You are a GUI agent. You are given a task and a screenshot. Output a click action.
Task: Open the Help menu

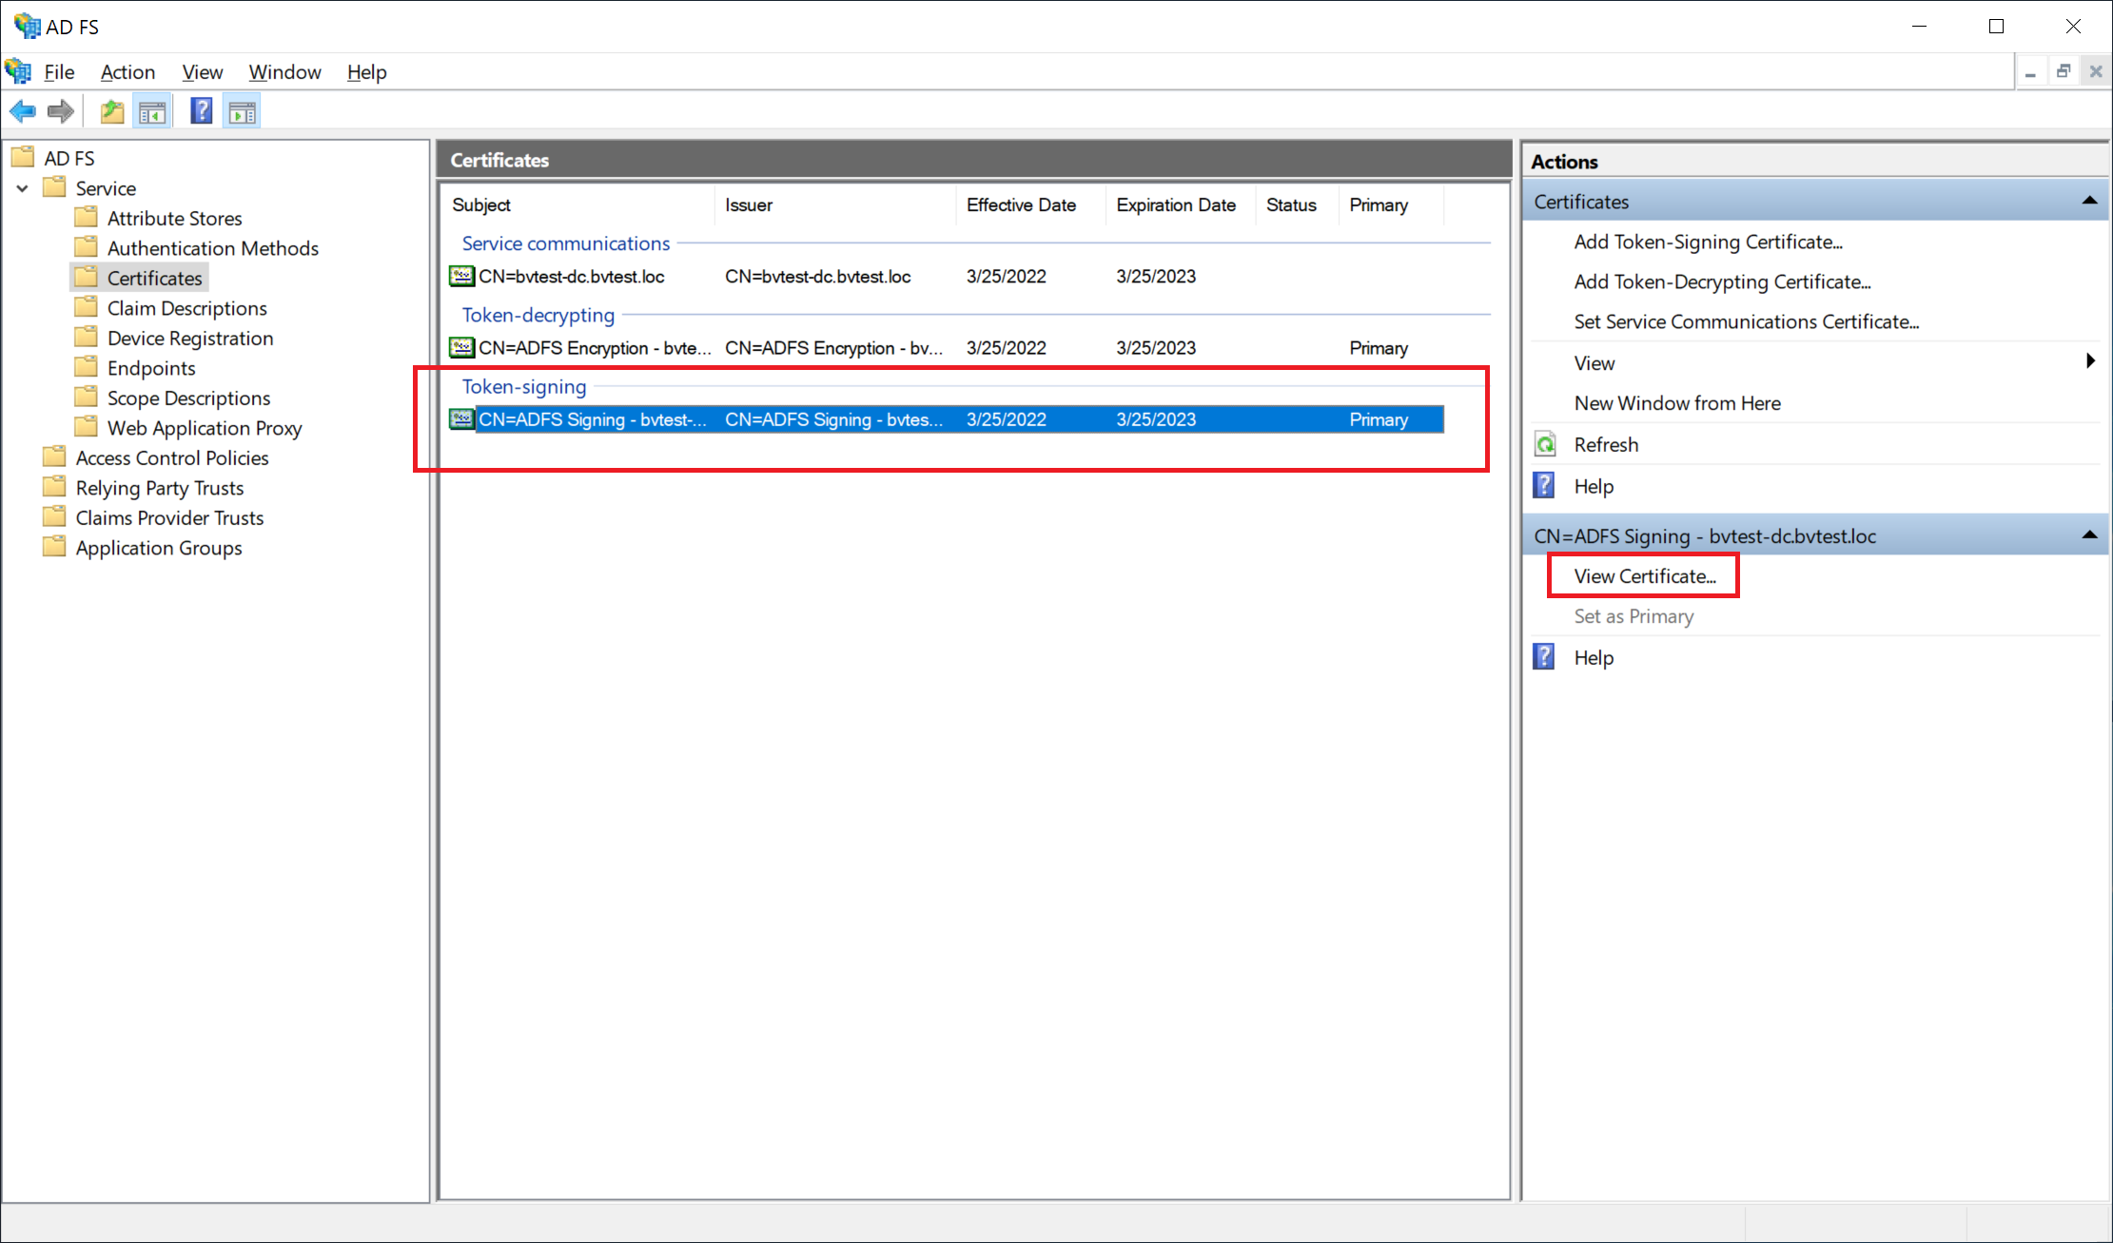point(366,72)
